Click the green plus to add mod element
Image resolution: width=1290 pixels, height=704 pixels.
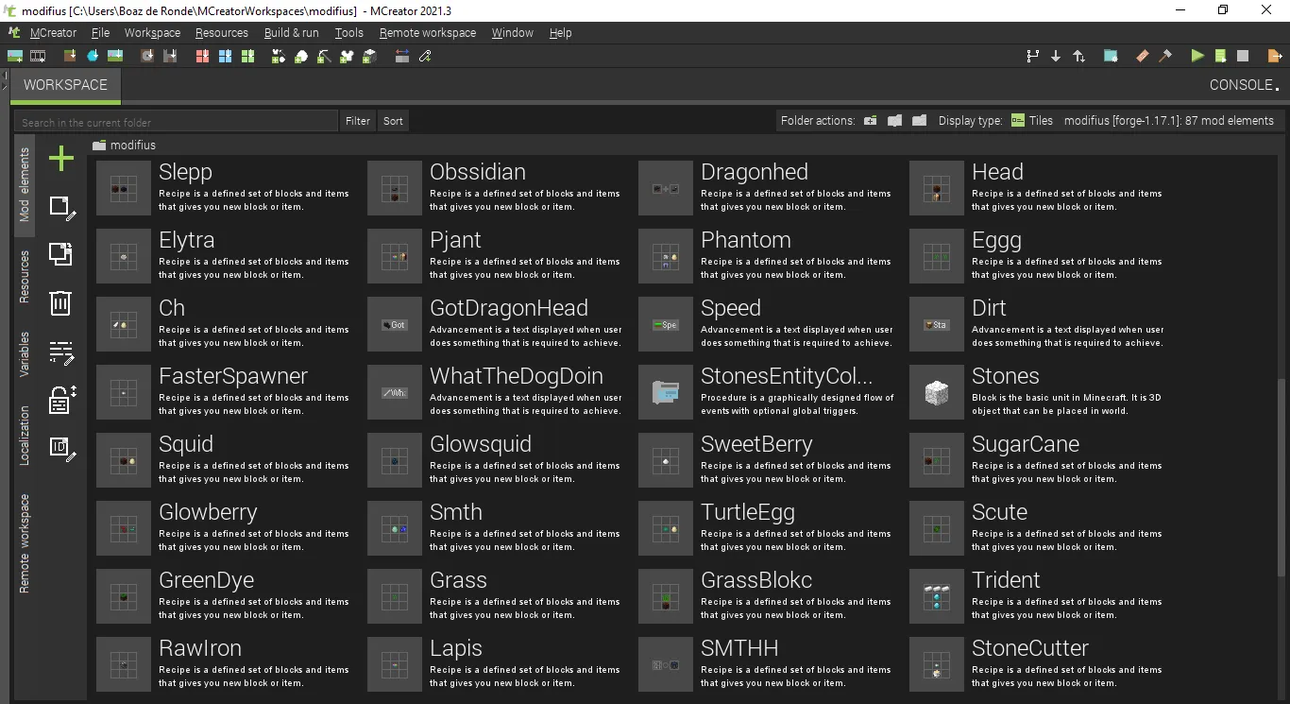61,159
